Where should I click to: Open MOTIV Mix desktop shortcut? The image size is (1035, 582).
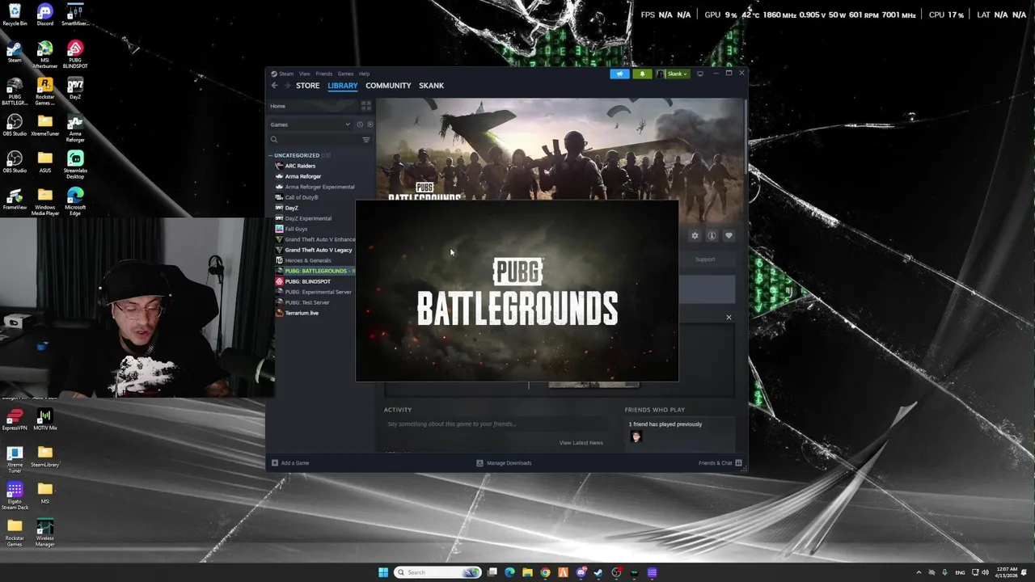coord(45,420)
